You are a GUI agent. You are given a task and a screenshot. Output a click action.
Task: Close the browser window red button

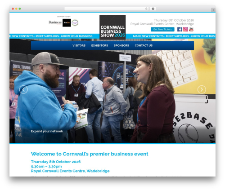pos(13,9)
